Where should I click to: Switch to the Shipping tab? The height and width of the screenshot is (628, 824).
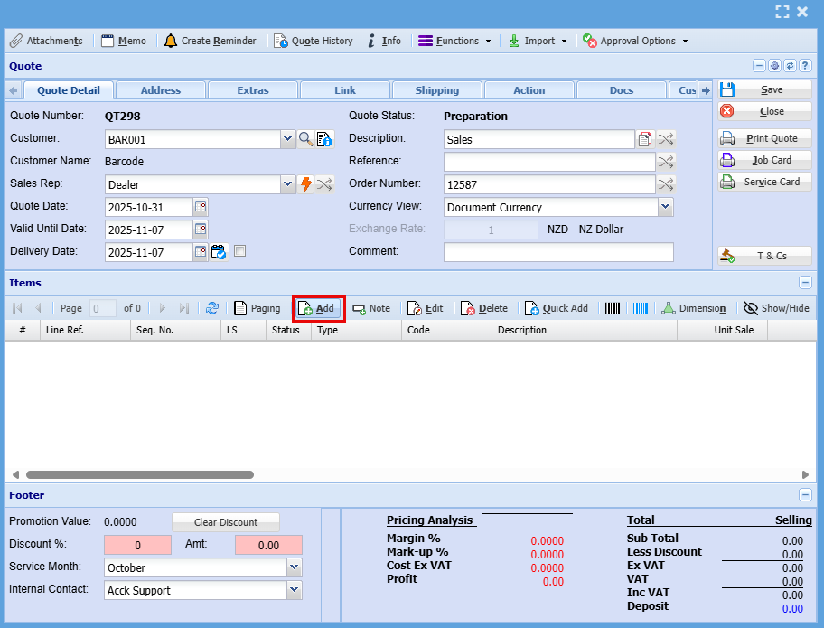436,90
